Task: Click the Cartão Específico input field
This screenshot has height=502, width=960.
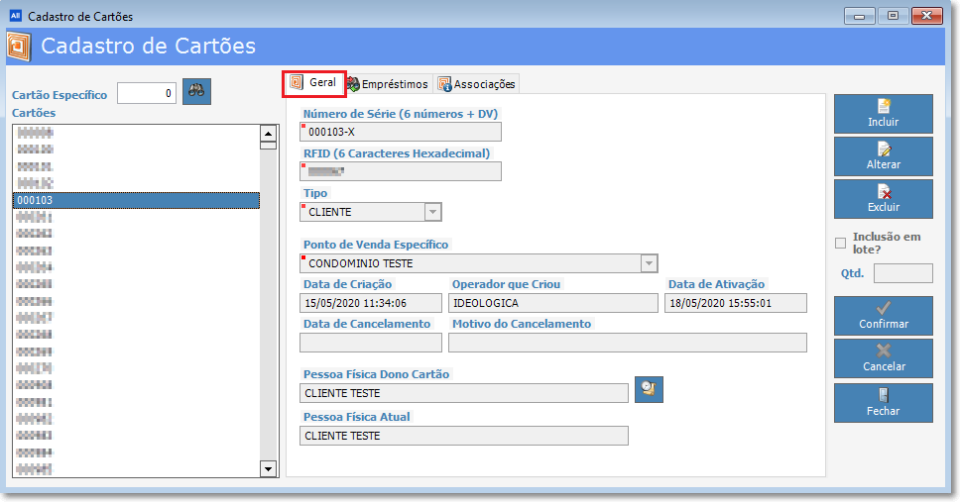Action: point(147,94)
